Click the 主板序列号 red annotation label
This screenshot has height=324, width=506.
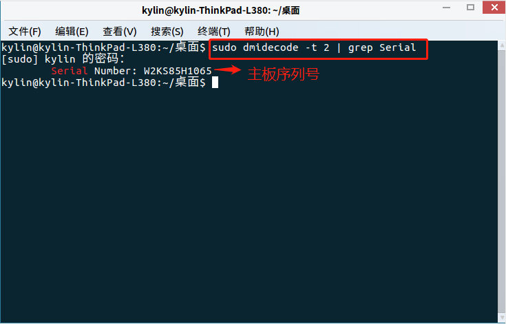pyautogui.click(x=284, y=74)
